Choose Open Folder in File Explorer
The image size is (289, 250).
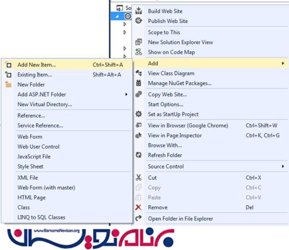coord(180,219)
